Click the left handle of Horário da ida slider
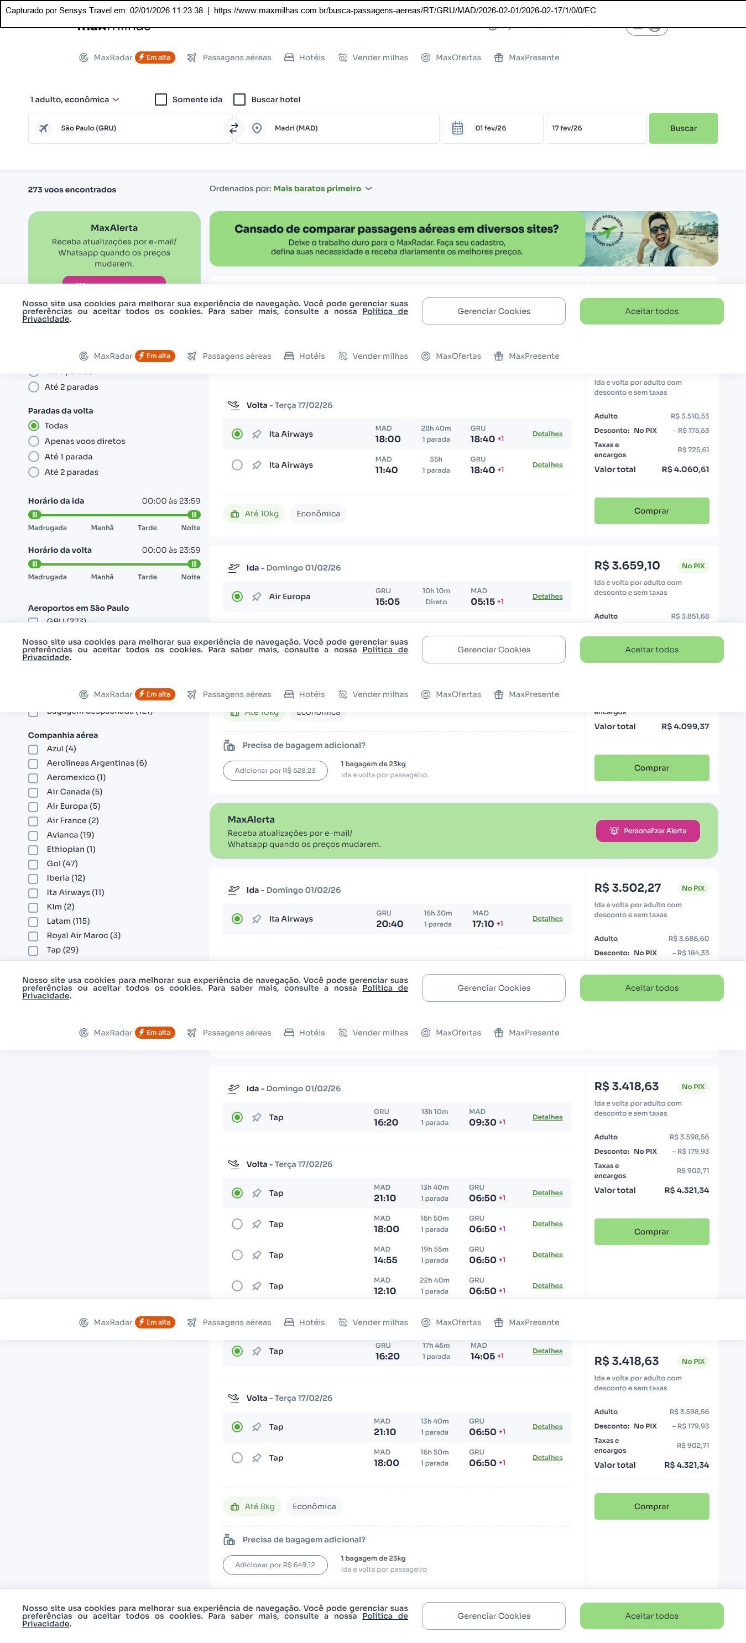This screenshot has width=746, height=1643. point(35,515)
